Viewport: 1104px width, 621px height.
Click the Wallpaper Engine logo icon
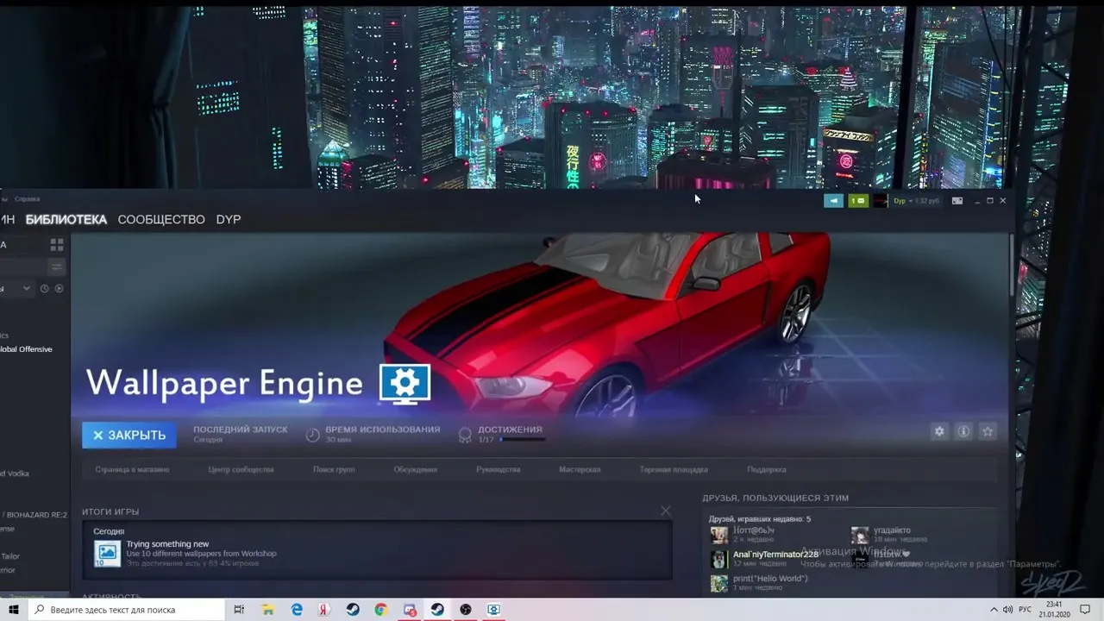coord(405,384)
